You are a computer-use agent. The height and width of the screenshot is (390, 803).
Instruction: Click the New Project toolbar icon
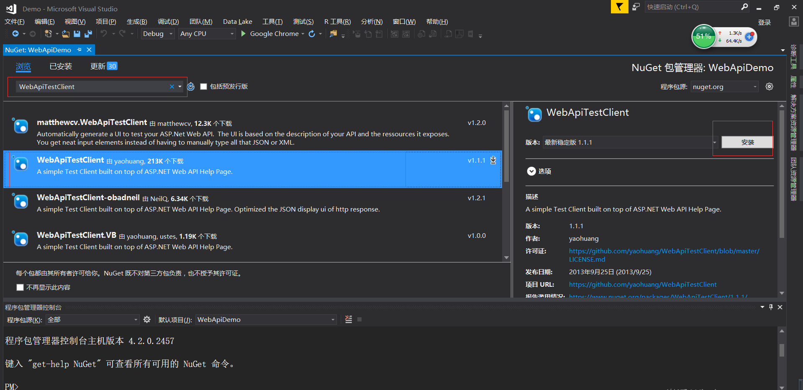(x=48, y=34)
